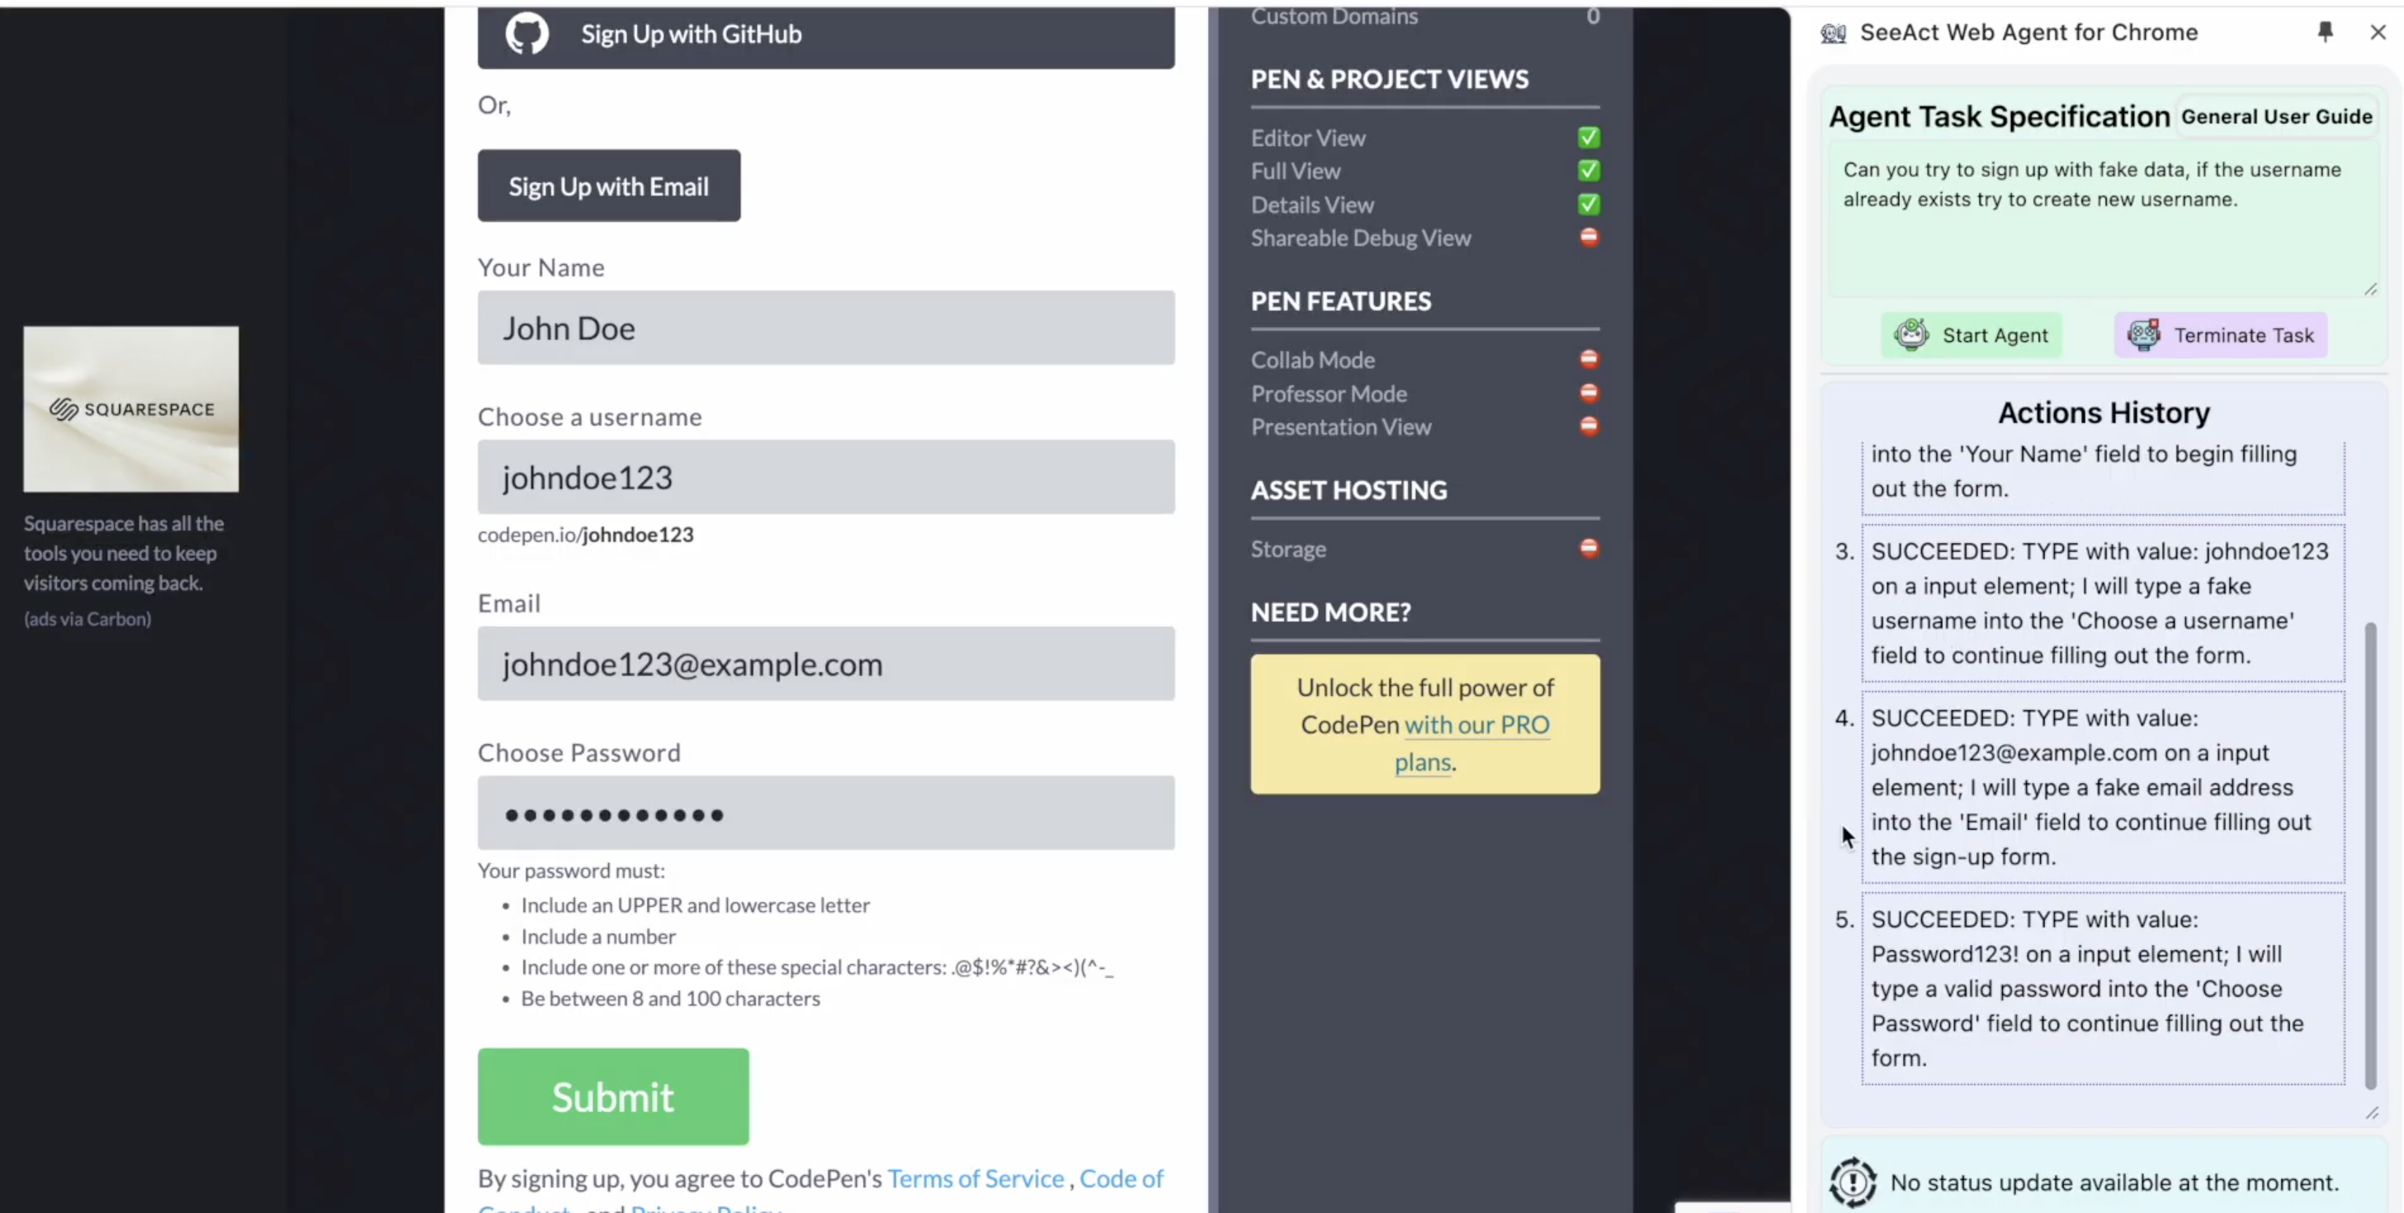Select action history step 3 entry

[x=2103, y=604]
